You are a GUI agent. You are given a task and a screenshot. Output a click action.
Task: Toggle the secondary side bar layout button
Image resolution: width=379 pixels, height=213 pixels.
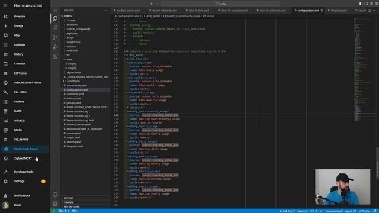371,4
